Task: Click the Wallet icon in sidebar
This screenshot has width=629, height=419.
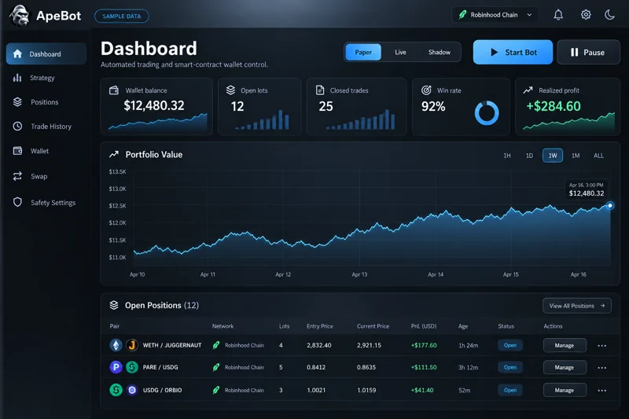Action: pos(17,151)
